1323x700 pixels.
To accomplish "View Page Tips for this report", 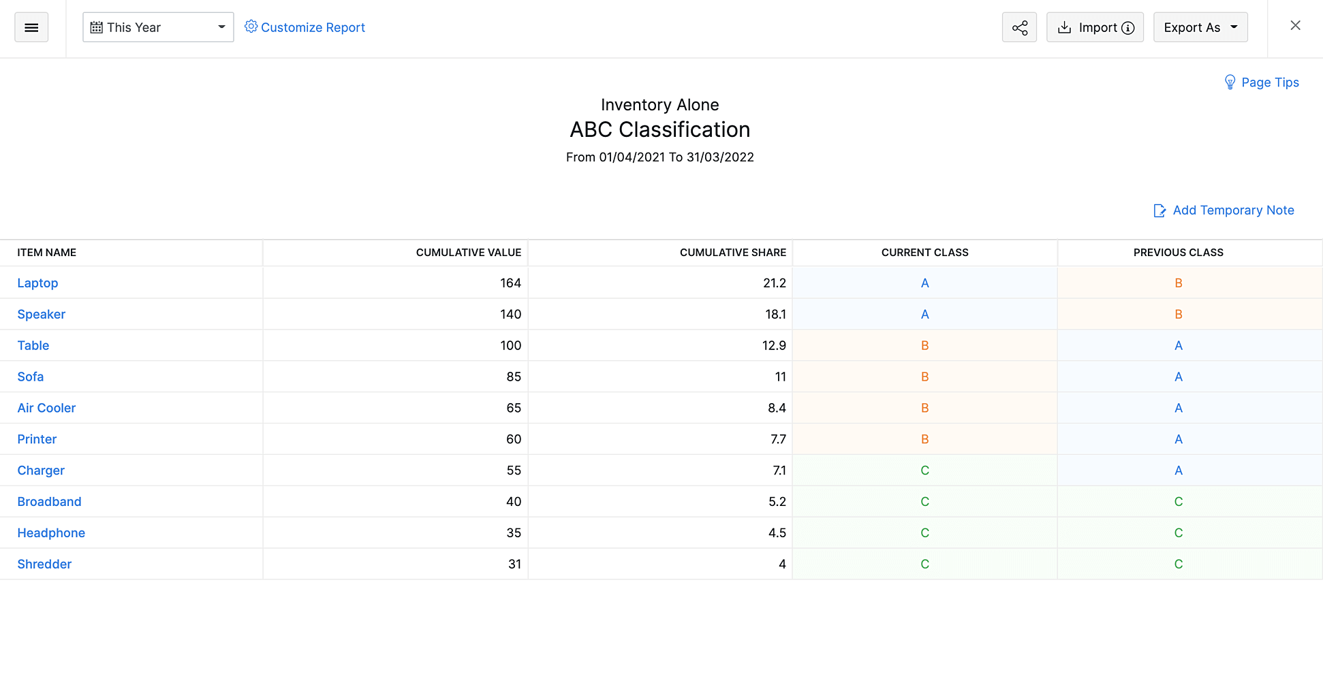I will pos(1271,82).
